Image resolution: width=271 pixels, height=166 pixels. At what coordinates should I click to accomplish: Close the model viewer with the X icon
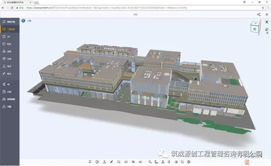(x=267, y=15)
